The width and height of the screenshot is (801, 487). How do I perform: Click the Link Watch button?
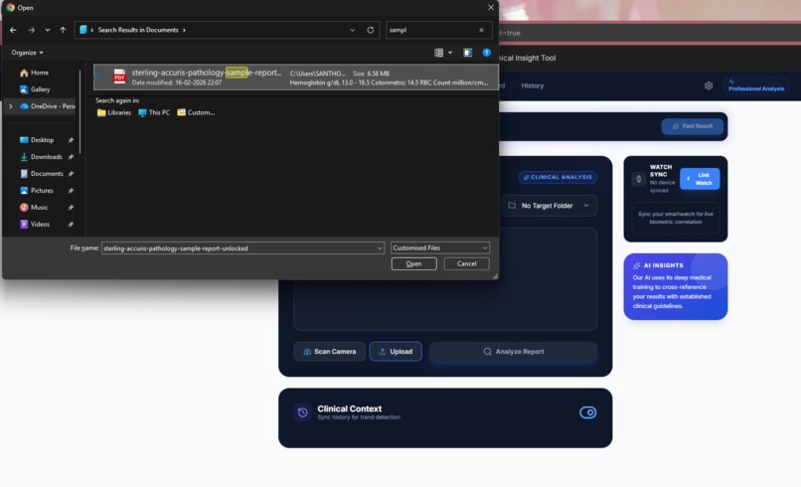coord(700,179)
